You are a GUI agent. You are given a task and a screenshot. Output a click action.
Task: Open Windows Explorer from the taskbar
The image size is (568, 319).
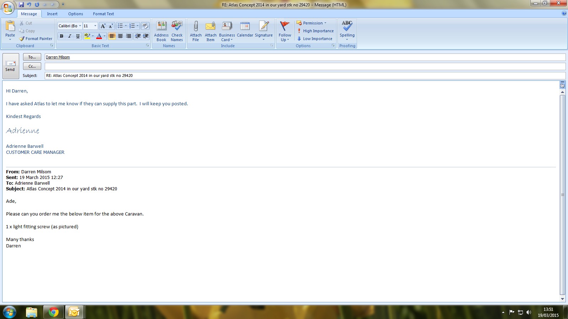(x=32, y=312)
